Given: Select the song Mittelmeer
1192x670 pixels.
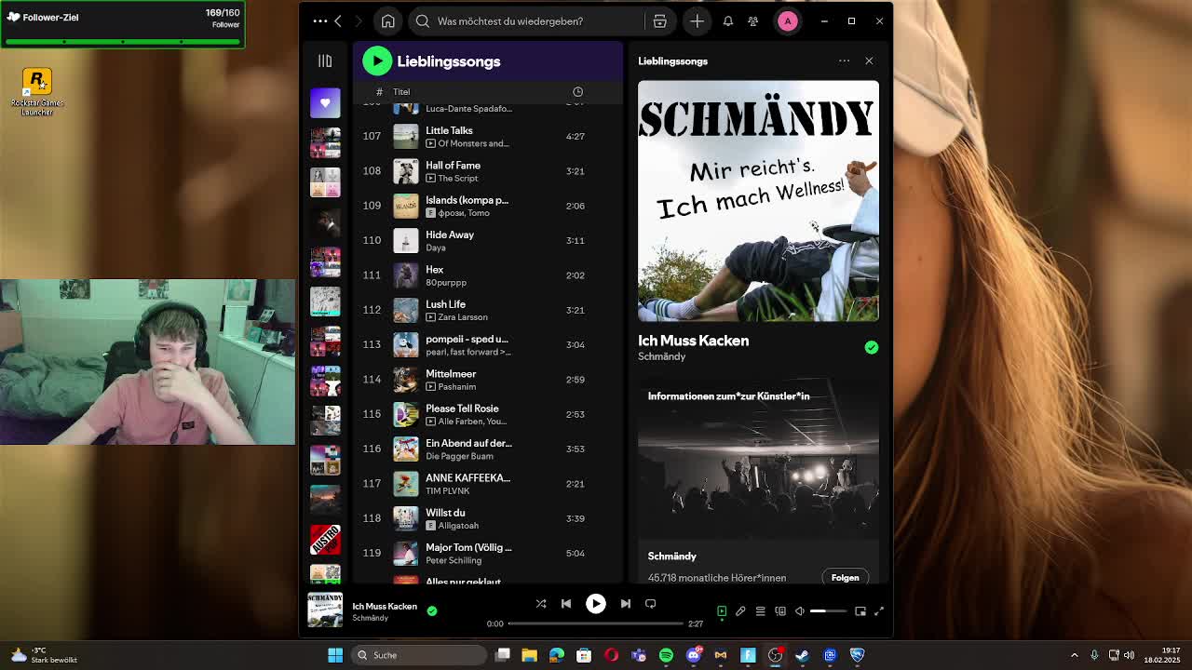Looking at the screenshot, I should coord(451,374).
